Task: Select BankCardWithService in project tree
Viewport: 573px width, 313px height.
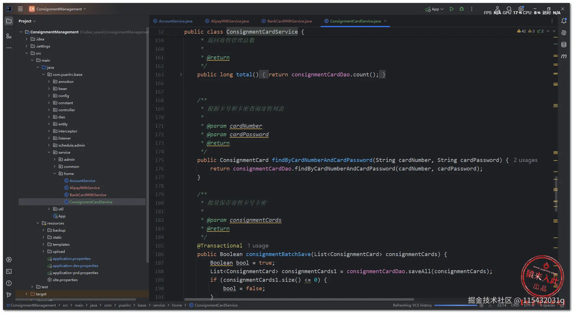Action: pyautogui.click(x=88, y=195)
